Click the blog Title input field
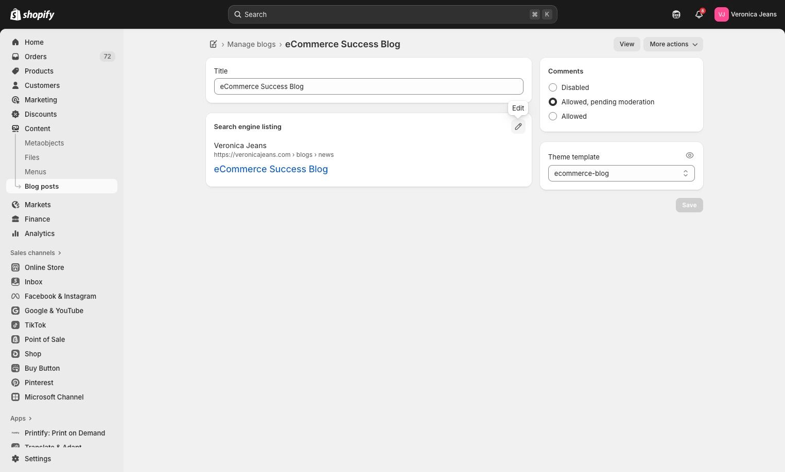785x472 pixels. coord(369,86)
